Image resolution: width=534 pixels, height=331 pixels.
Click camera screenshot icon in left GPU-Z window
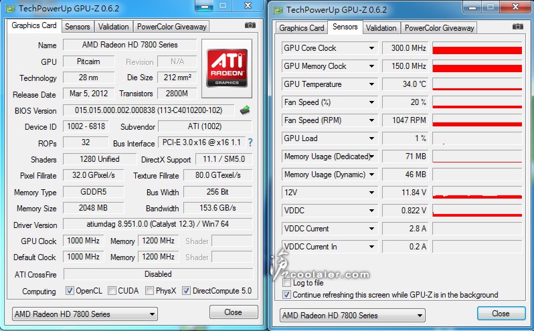click(250, 25)
